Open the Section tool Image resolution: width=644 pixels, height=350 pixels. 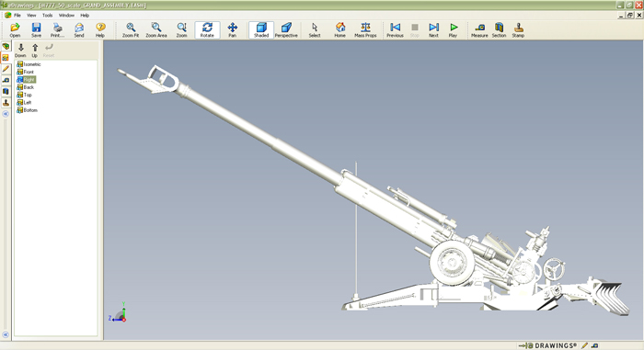click(499, 30)
